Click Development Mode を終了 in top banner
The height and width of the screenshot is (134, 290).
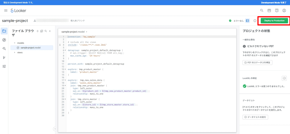click(274, 3)
